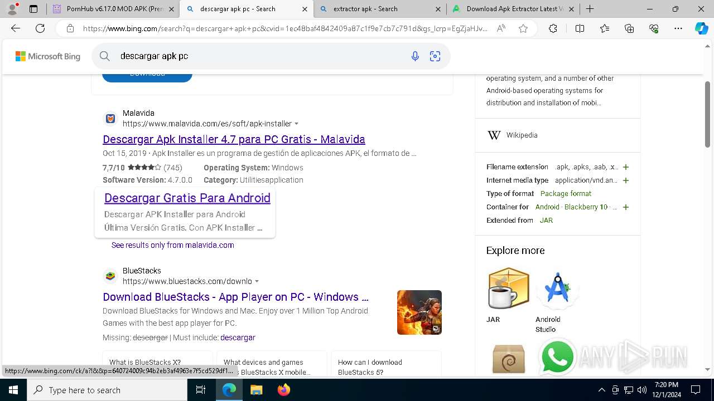Viewport: 714px width, 401px height.
Task: Click the Microsoft Bing logo
Action: point(48,56)
